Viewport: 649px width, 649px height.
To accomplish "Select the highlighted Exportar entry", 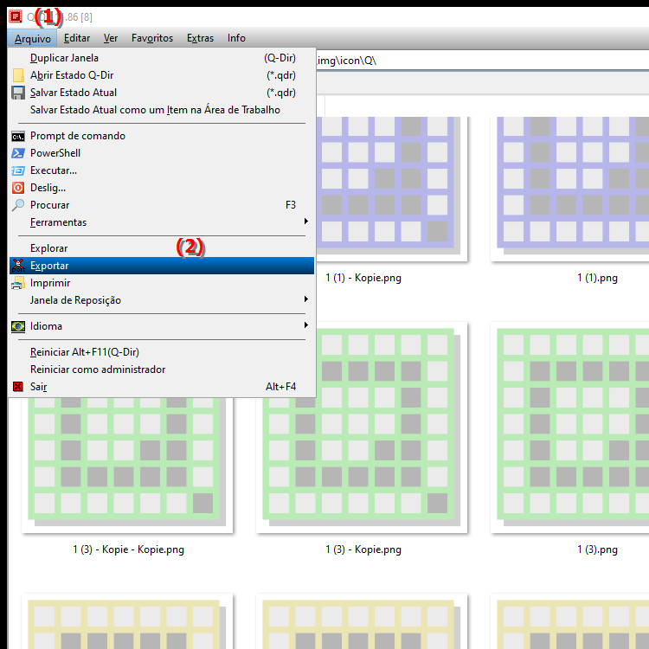I will tap(162, 266).
